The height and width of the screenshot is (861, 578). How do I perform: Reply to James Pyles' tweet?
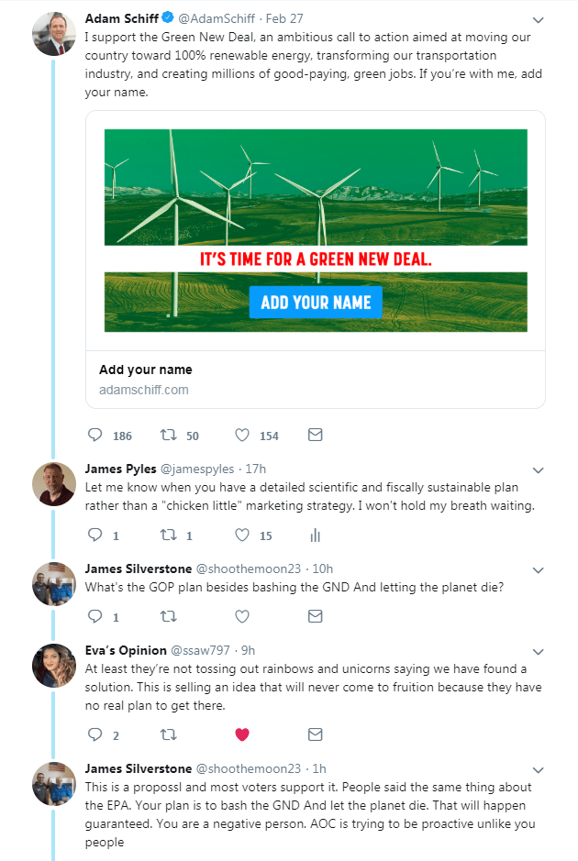point(95,535)
